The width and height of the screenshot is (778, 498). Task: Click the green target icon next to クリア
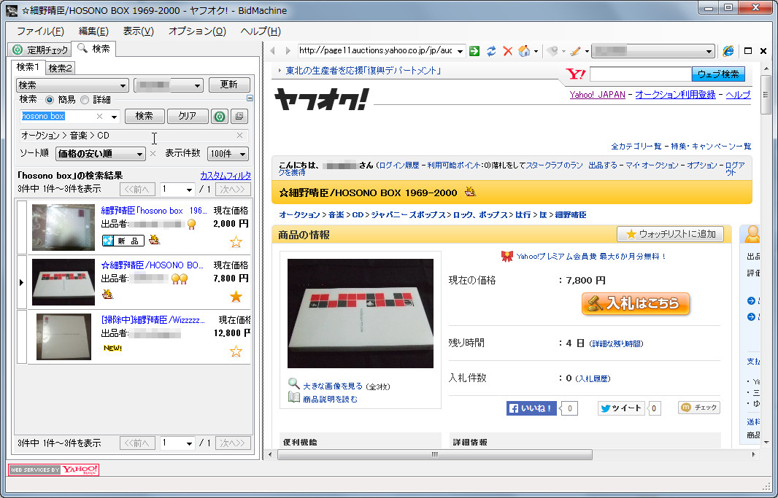click(x=220, y=116)
